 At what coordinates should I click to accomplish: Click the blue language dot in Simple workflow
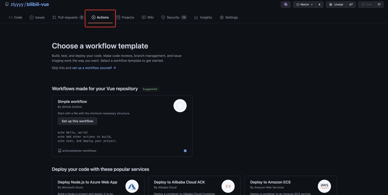(x=185, y=151)
